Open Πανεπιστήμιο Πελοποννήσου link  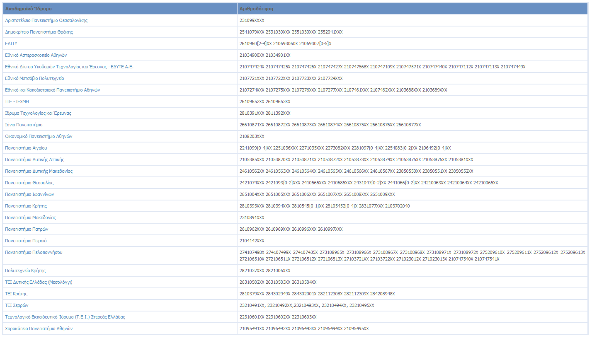(34, 252)
